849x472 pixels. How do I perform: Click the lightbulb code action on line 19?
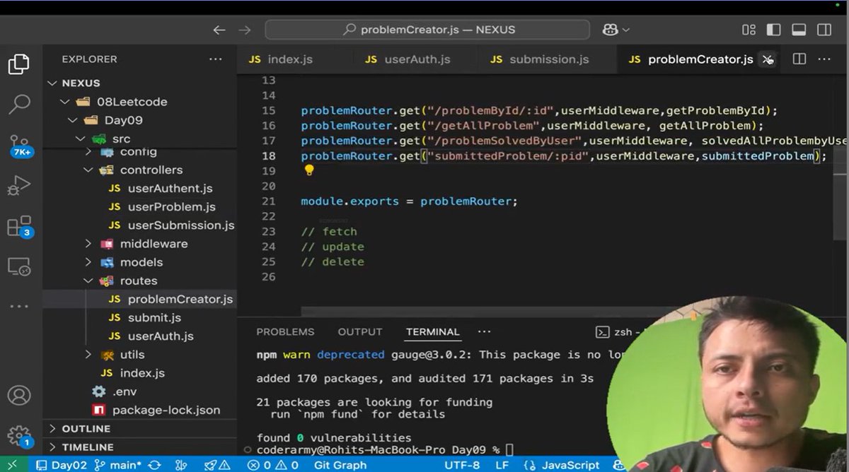pyautogui.click(x=308, y=170)
